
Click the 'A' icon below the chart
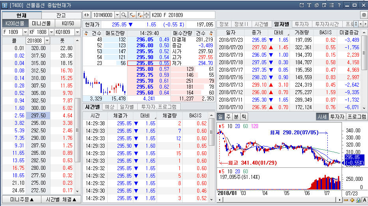tap(364, 200)
